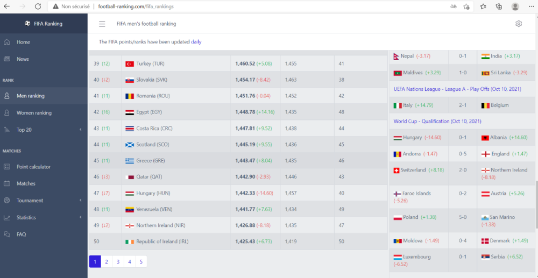
Task: Expand the Statistics submenu
Action: point(80,218)
